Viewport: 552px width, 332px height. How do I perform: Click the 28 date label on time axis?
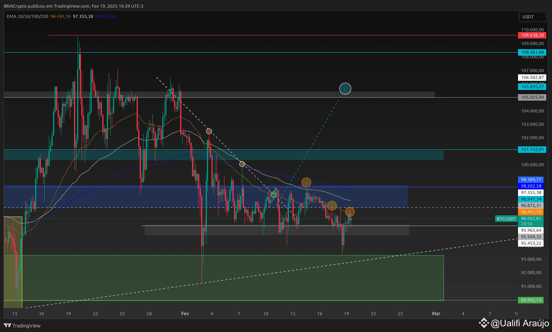(x=149, y=314)
